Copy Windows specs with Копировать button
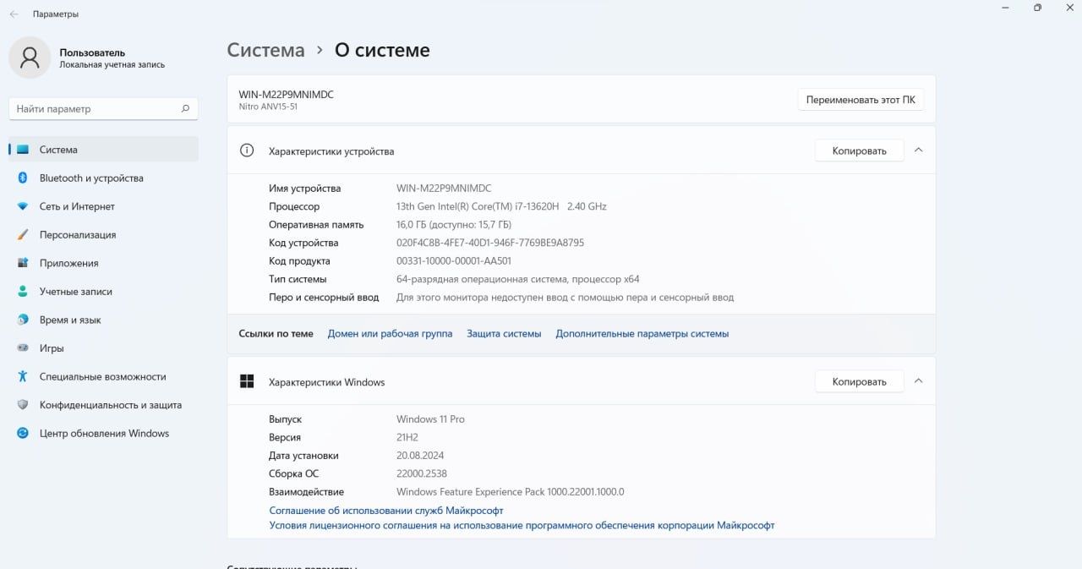Screen dimensions: 1082x569 [859, 381]
